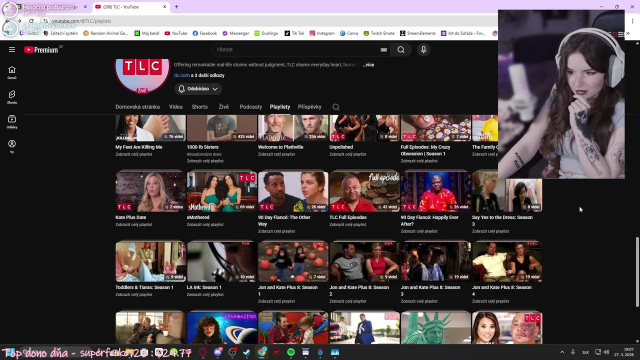Image resolution: width=640 pixels, height=360 pixels.
Task: Open the Vy profile section in sidebar
Action: click(12, 146)
